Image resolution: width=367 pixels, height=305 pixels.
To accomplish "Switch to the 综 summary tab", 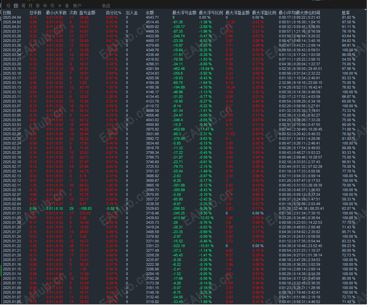I will 8,6.
